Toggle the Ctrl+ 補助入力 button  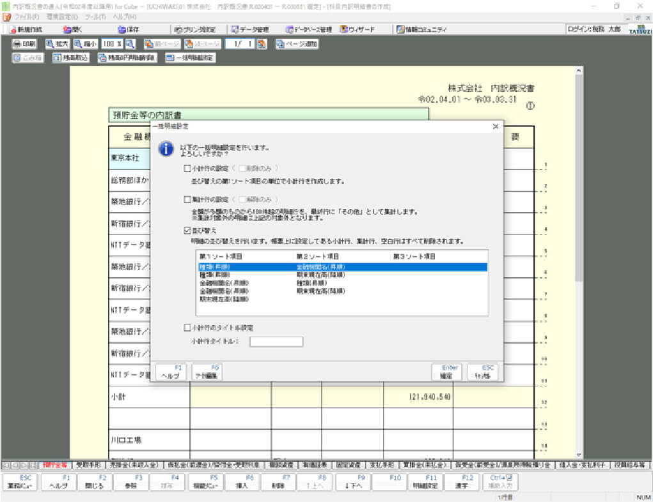(500, 482)
